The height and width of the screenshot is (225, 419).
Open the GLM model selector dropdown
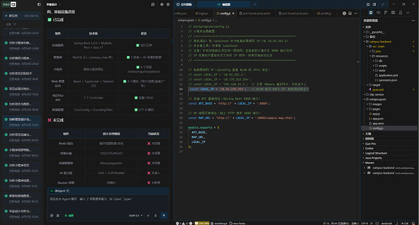pos(136,215)
